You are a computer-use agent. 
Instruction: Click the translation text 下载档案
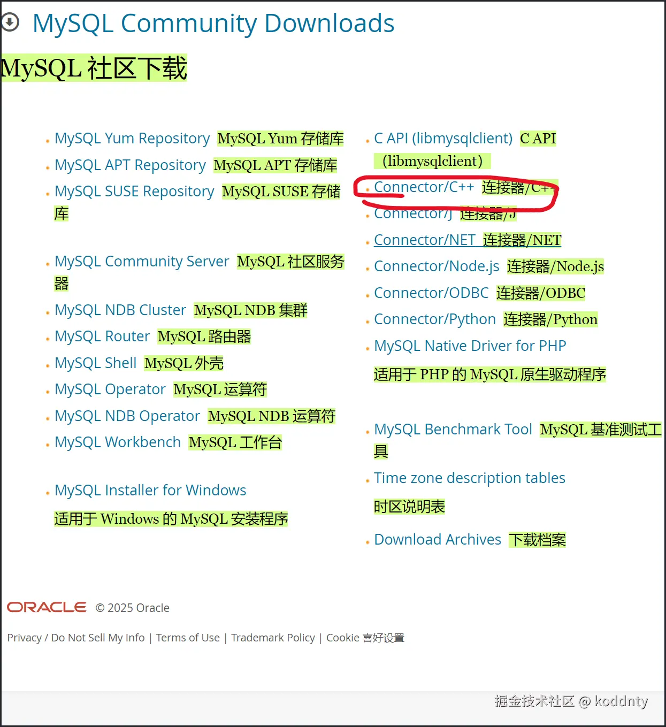point(538,540)
